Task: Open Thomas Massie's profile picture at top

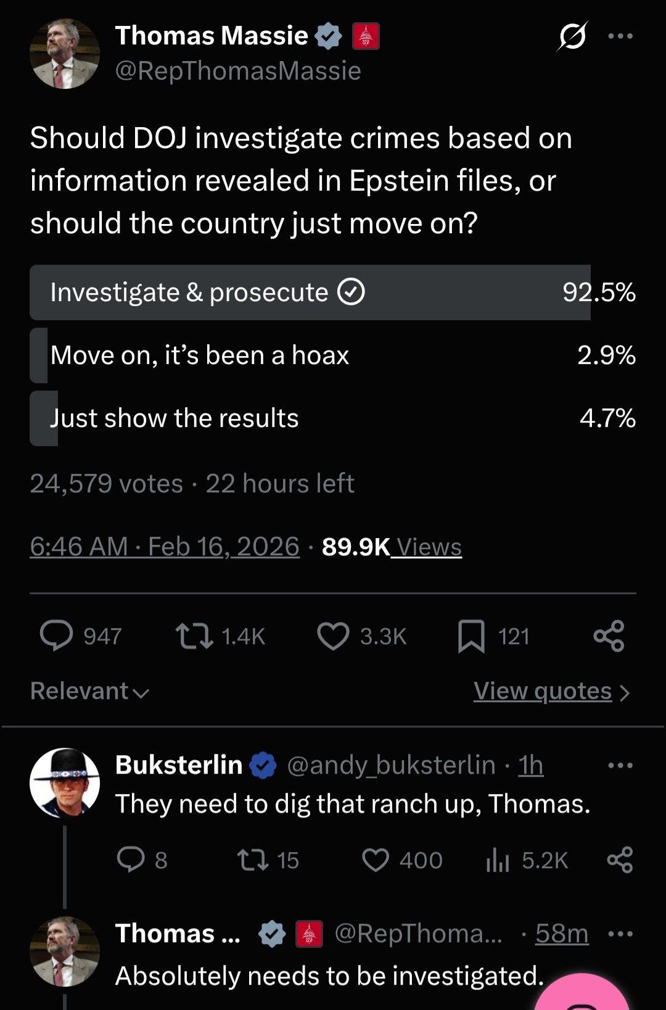Action: 65,54
